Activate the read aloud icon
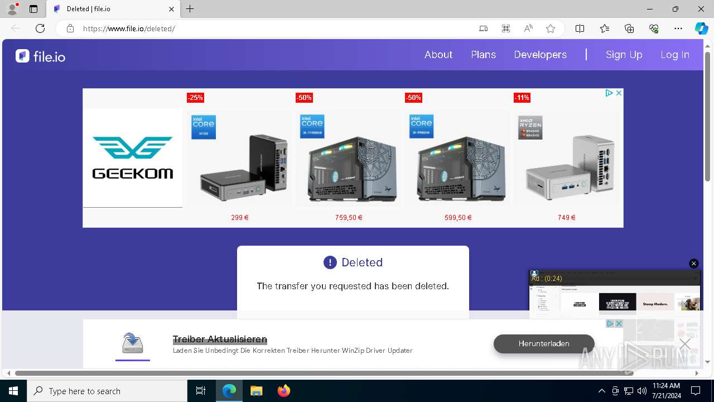 pos(528,28)
